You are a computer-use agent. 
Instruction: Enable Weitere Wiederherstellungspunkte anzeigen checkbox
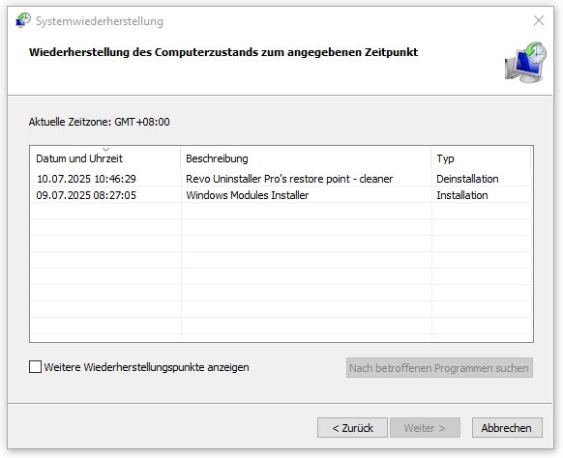[x=35, y=367]
